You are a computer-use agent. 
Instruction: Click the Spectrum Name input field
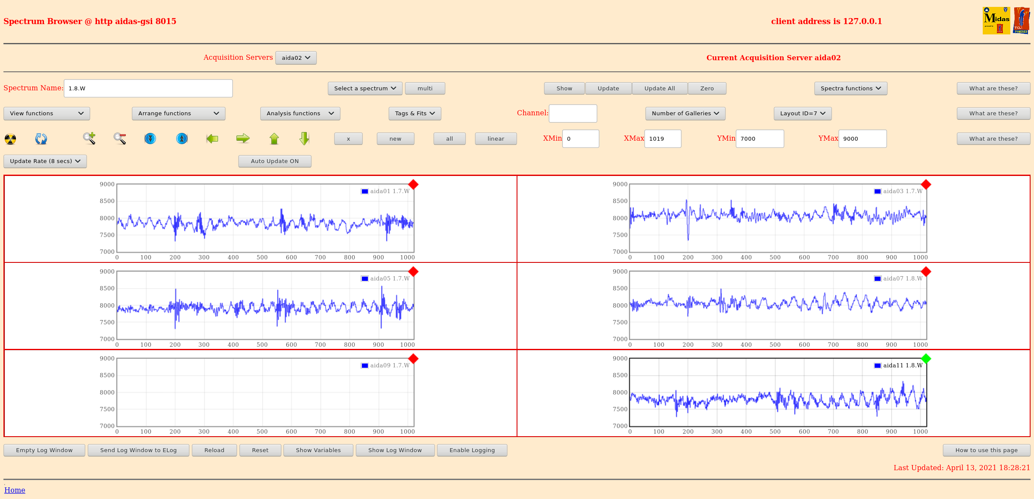click(148, 89)
